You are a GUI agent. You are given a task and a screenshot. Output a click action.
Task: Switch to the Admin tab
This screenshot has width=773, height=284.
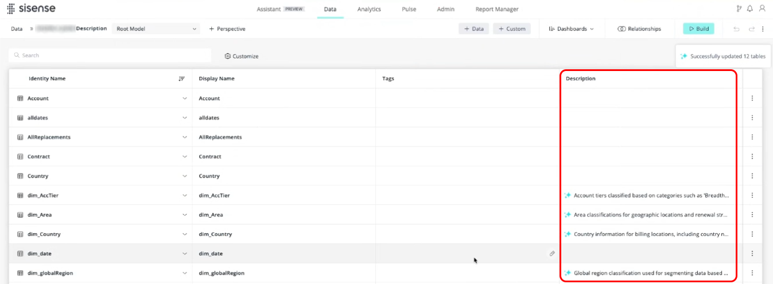446,9
